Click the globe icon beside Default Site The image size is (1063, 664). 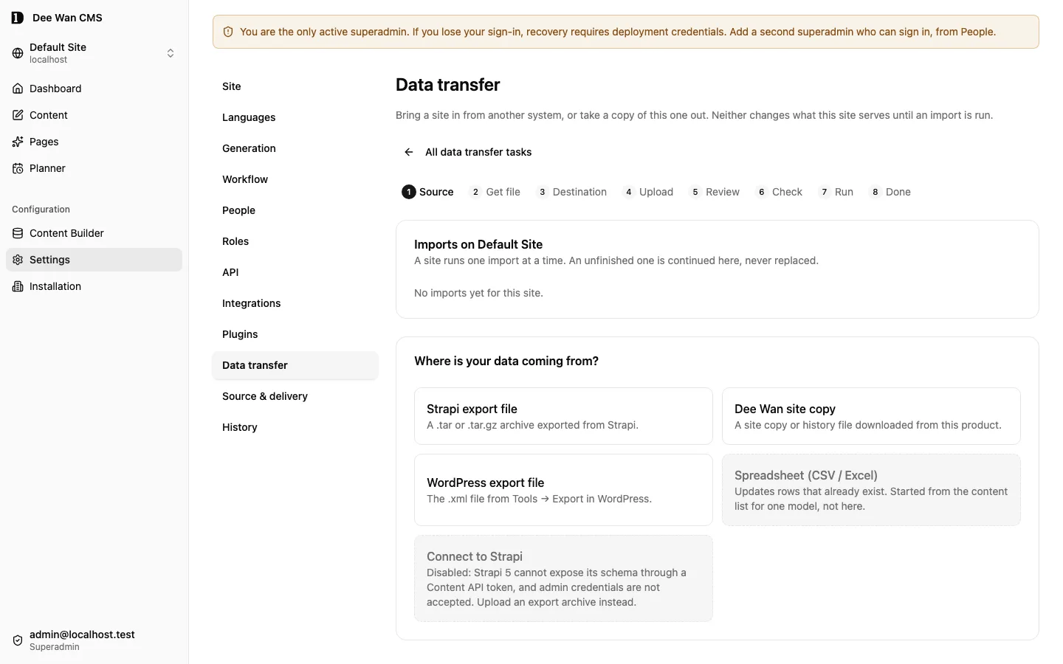click(18, 53)
